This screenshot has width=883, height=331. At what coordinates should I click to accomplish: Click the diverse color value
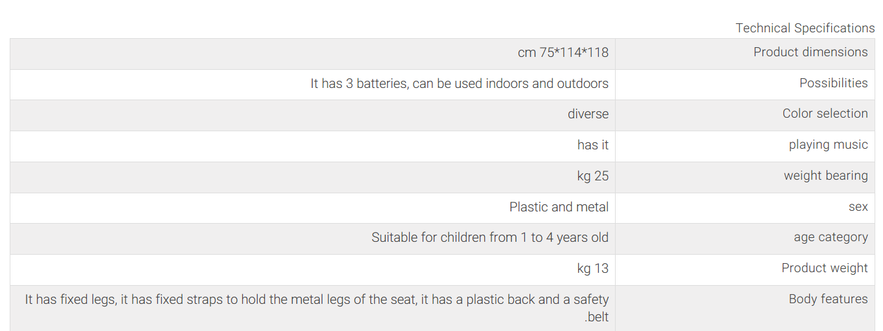(588, 114)
